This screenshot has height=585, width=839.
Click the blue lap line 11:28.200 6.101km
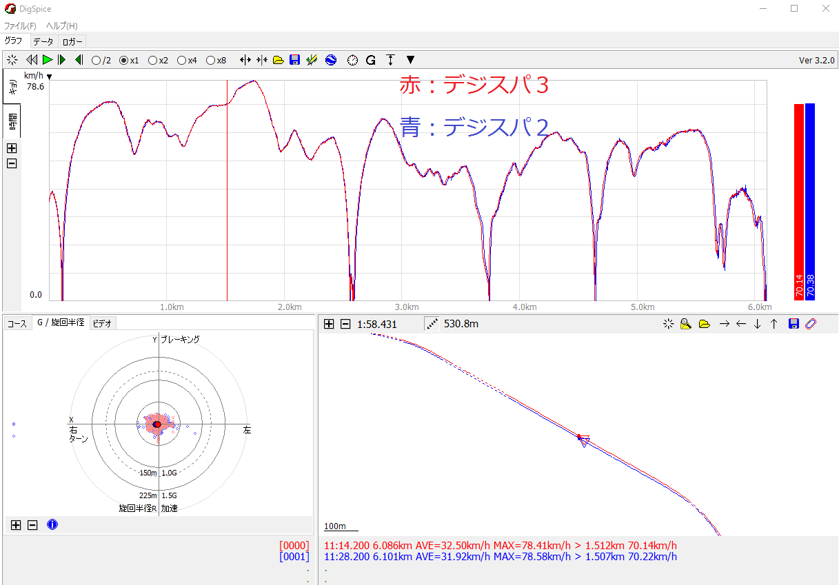pos(501,556)
